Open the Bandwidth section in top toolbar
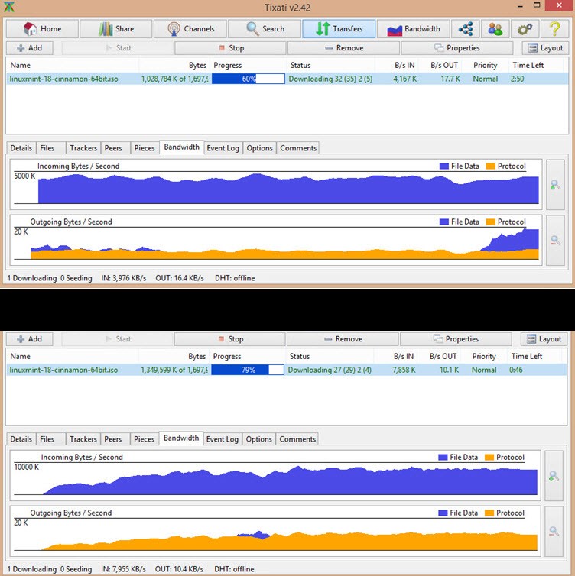 click(413, 29)
